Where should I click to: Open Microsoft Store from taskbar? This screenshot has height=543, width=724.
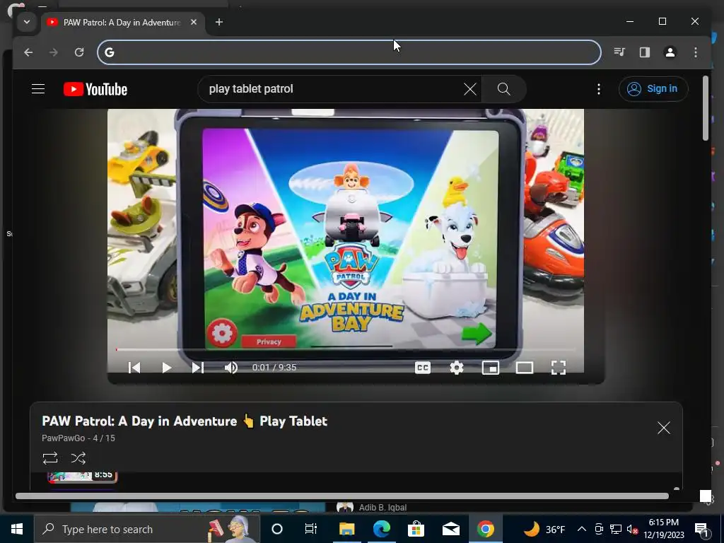(x=416, y=529)
